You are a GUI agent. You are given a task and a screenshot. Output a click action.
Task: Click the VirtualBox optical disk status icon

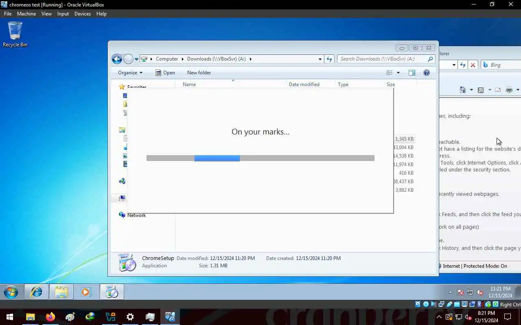click(x=426, y=304)
